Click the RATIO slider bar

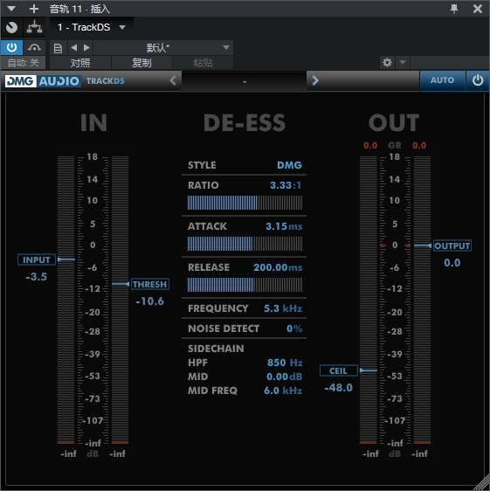245,203
